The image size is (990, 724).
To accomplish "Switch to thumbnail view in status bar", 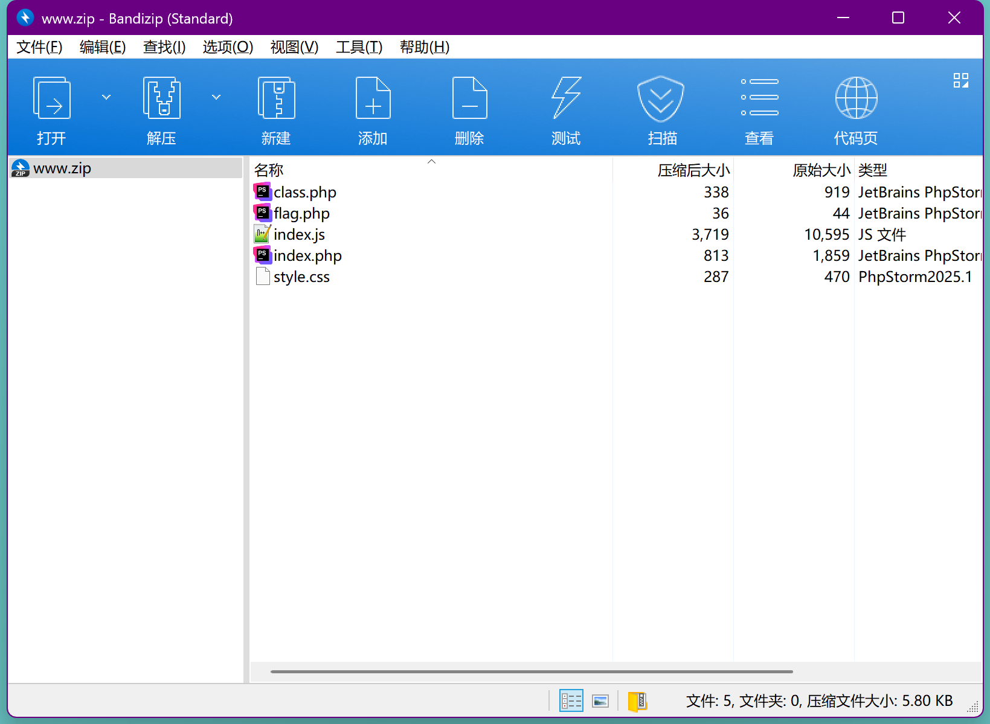I will pos(600,700).
